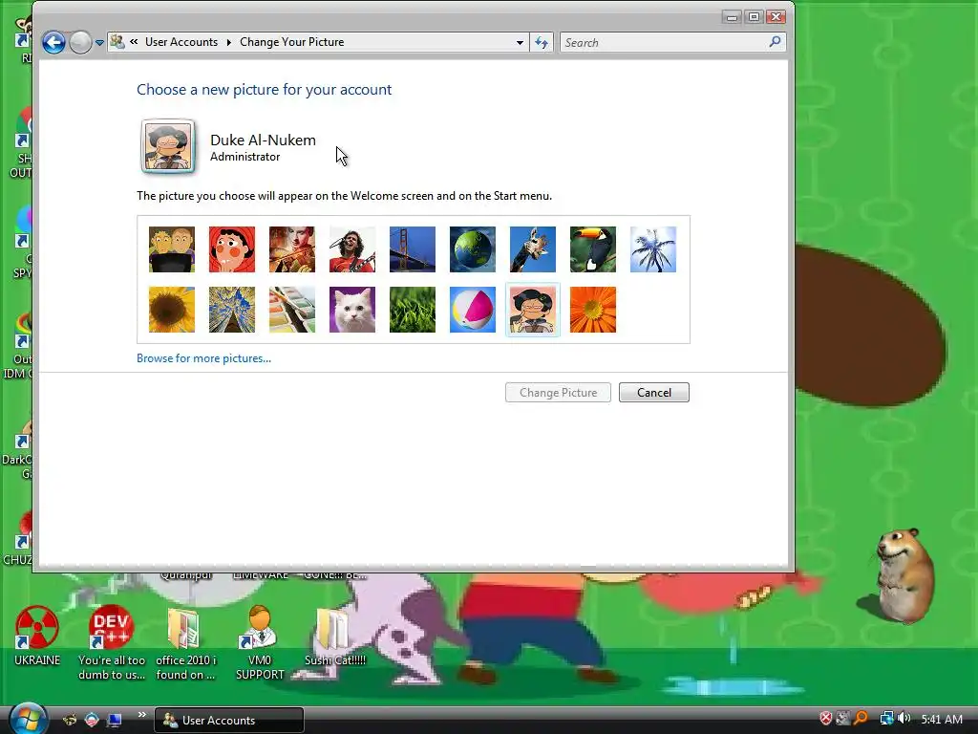Select the orange daisy flower picture
Screen dimensions: 978x734
click(593, 310)
